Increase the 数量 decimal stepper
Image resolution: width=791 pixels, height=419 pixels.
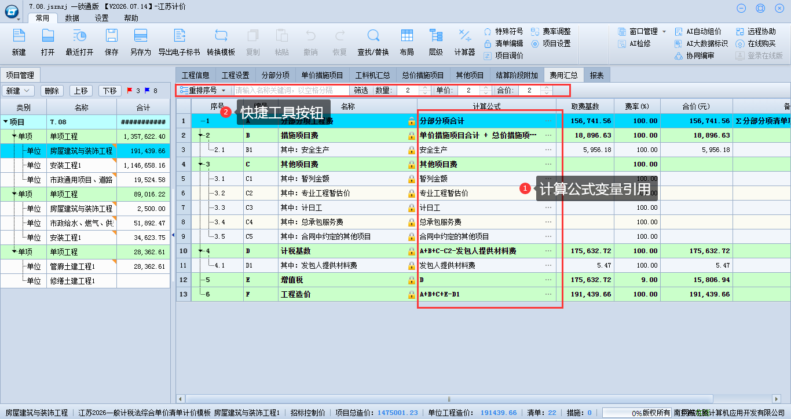tap(425, 88)
